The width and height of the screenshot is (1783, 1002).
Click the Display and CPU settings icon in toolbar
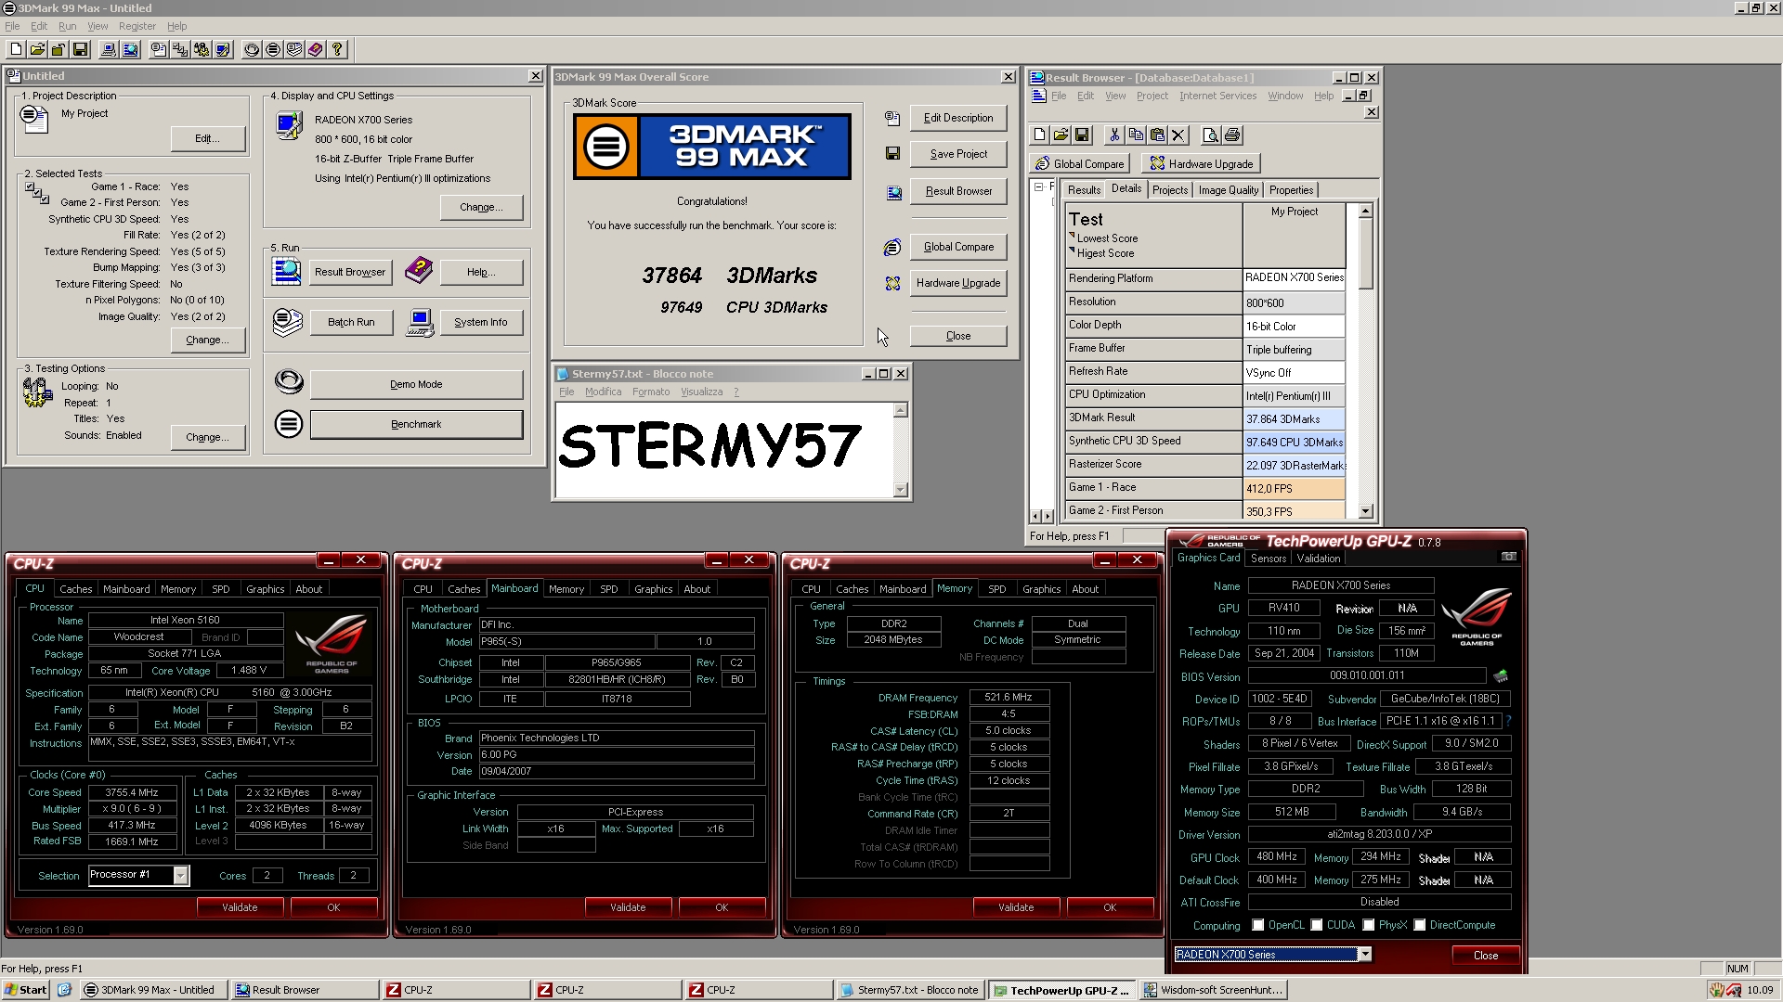223,50
